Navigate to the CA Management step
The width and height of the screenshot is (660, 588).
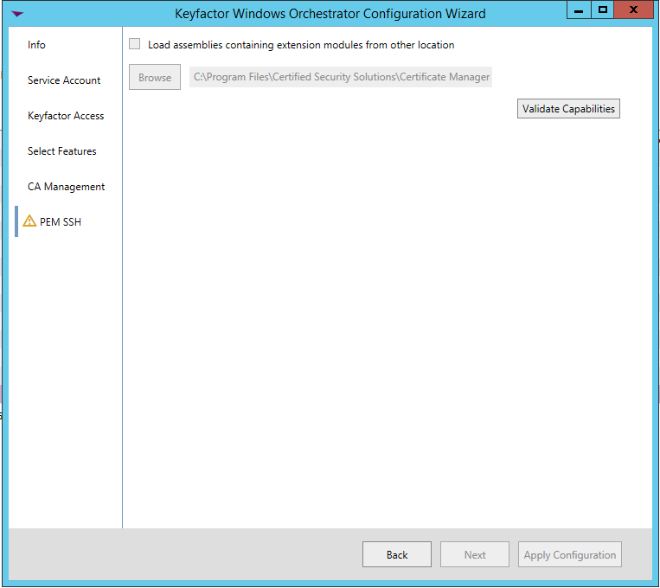coord(66,187)
